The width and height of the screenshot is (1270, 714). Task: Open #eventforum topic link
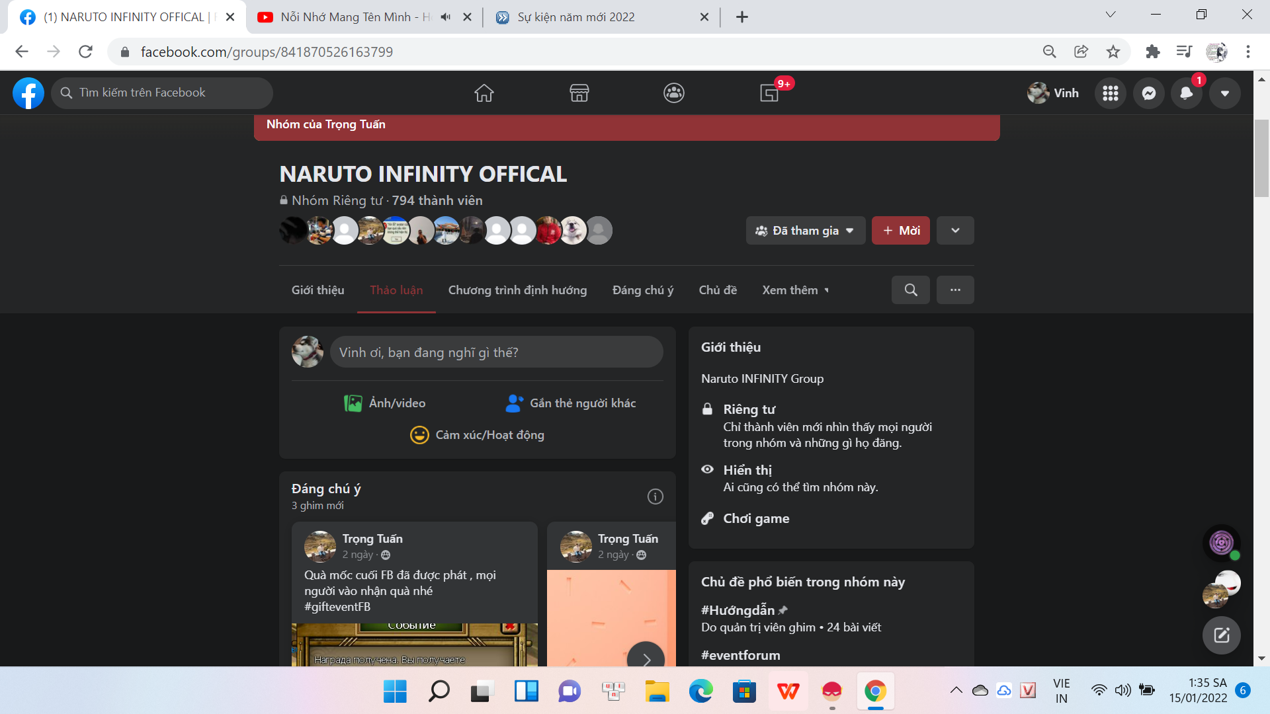click(741, 655)
